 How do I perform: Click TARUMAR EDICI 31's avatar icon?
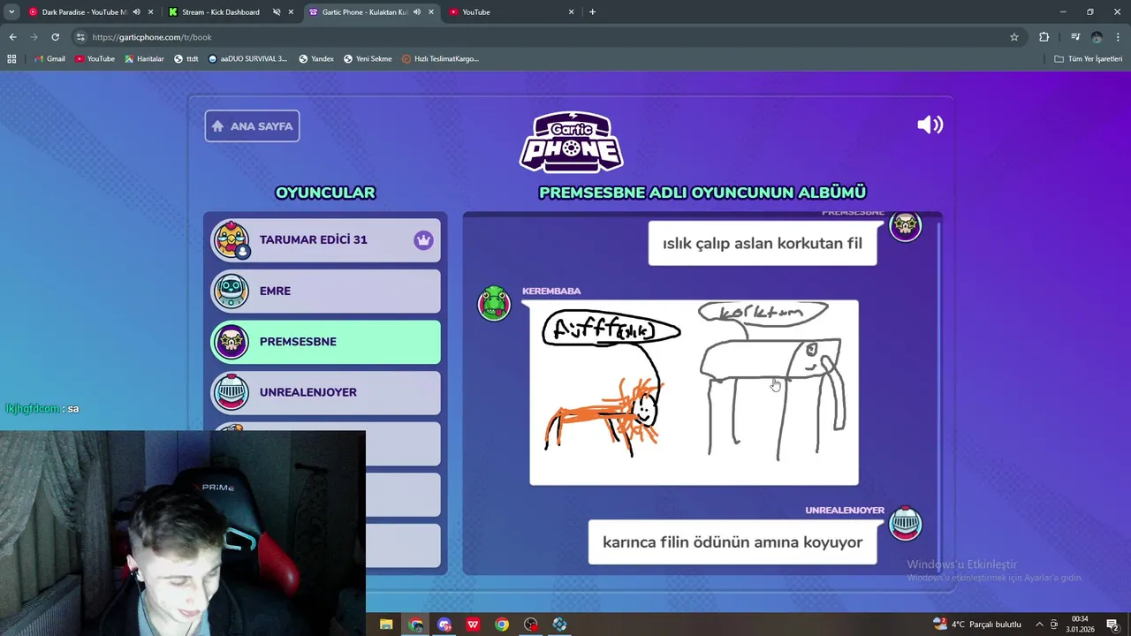[x=232, y=240]
